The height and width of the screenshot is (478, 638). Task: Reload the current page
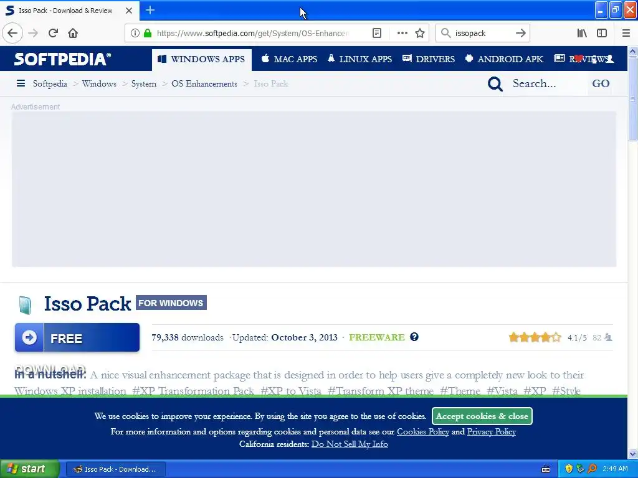(x=53, y=34)
